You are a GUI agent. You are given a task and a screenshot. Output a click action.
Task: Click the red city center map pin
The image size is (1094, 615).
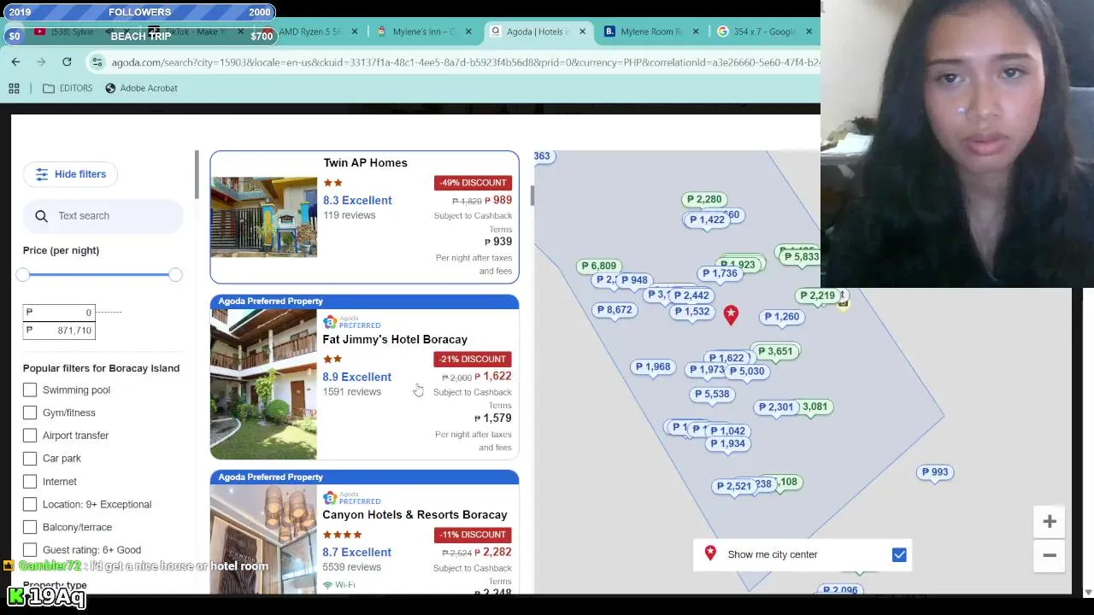pos(731,315)
